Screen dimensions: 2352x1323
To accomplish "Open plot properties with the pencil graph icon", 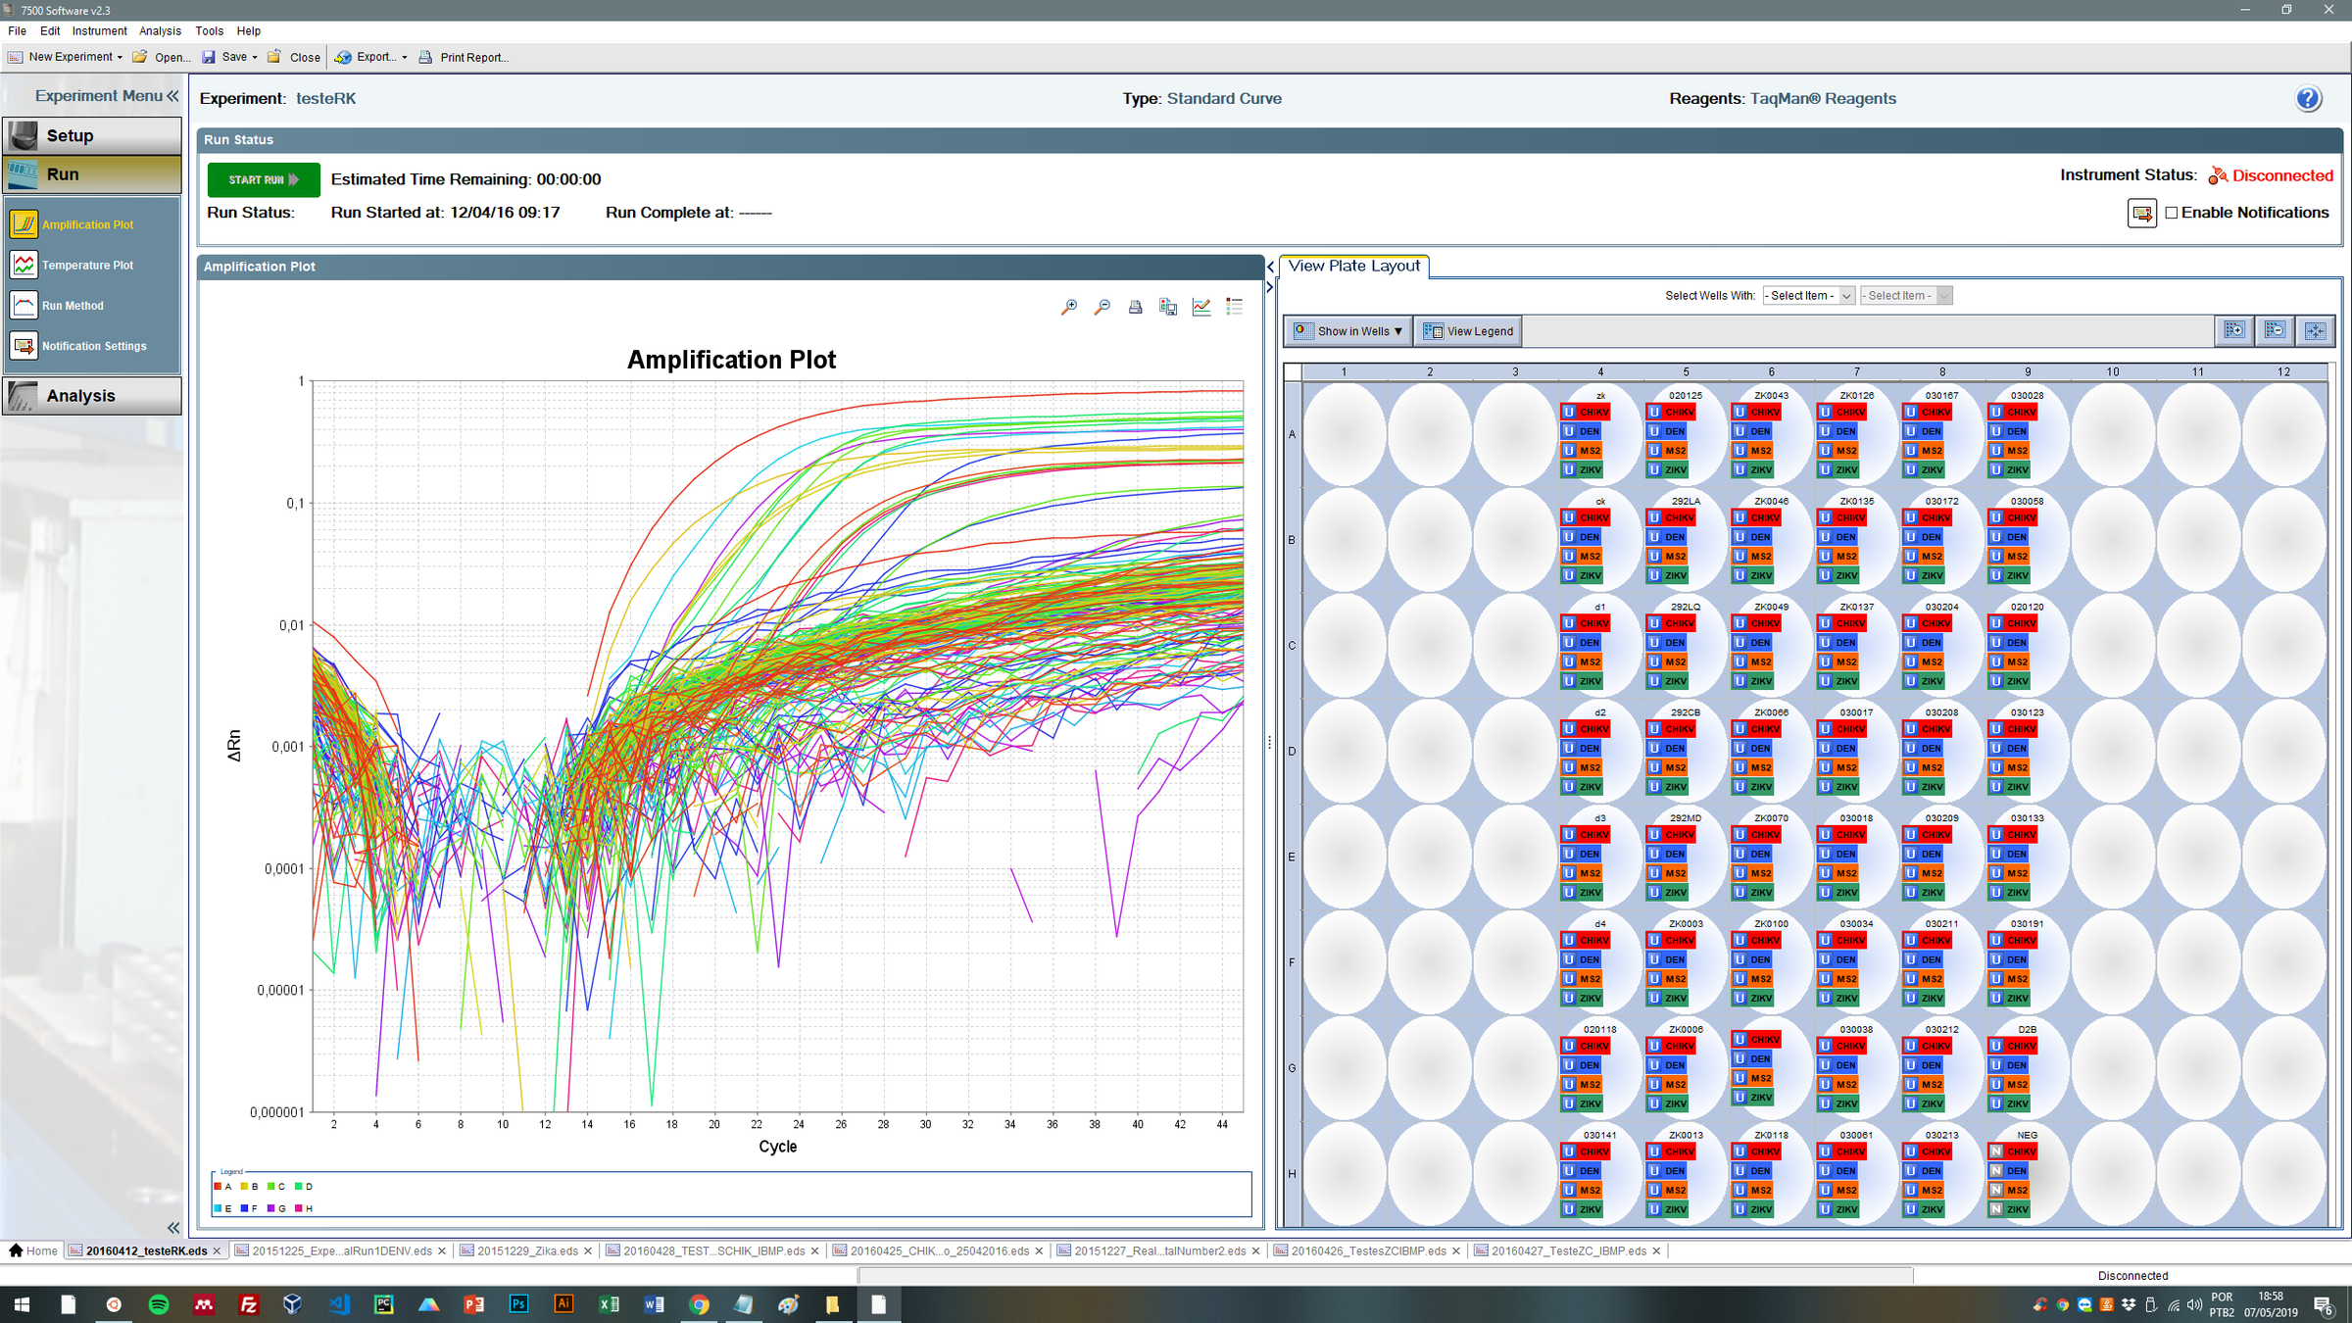I will click(1201, 307).
